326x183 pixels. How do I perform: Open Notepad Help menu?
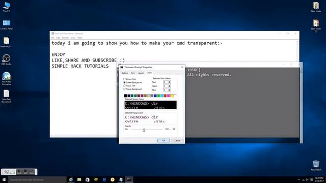click(x=79, y=38)
